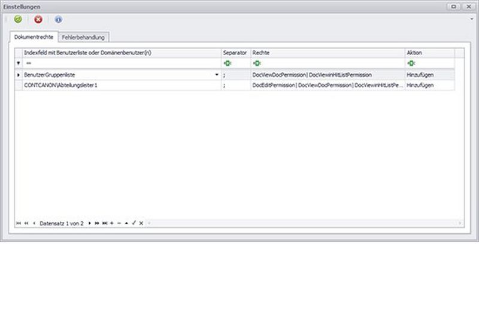Go to the last record in navigator

[105, 222]
